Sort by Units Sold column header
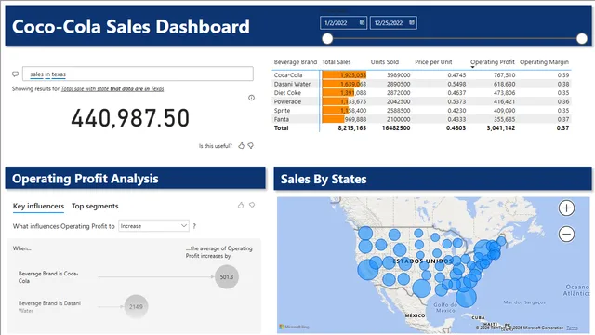The width and height of the screenshot is (595, 335). click(384, 62)
